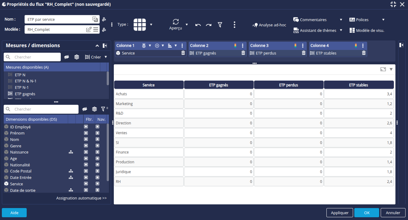408x220 pixels.
Task: Click the table chart type icon
Action: pos(140,25)
